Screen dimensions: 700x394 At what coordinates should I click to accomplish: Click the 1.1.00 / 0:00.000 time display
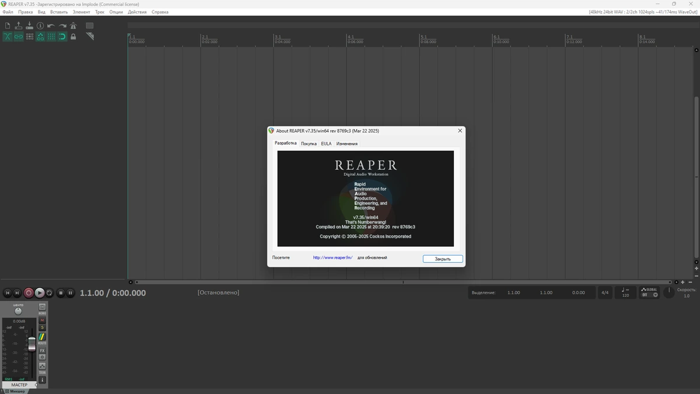[x=113, y=293]
